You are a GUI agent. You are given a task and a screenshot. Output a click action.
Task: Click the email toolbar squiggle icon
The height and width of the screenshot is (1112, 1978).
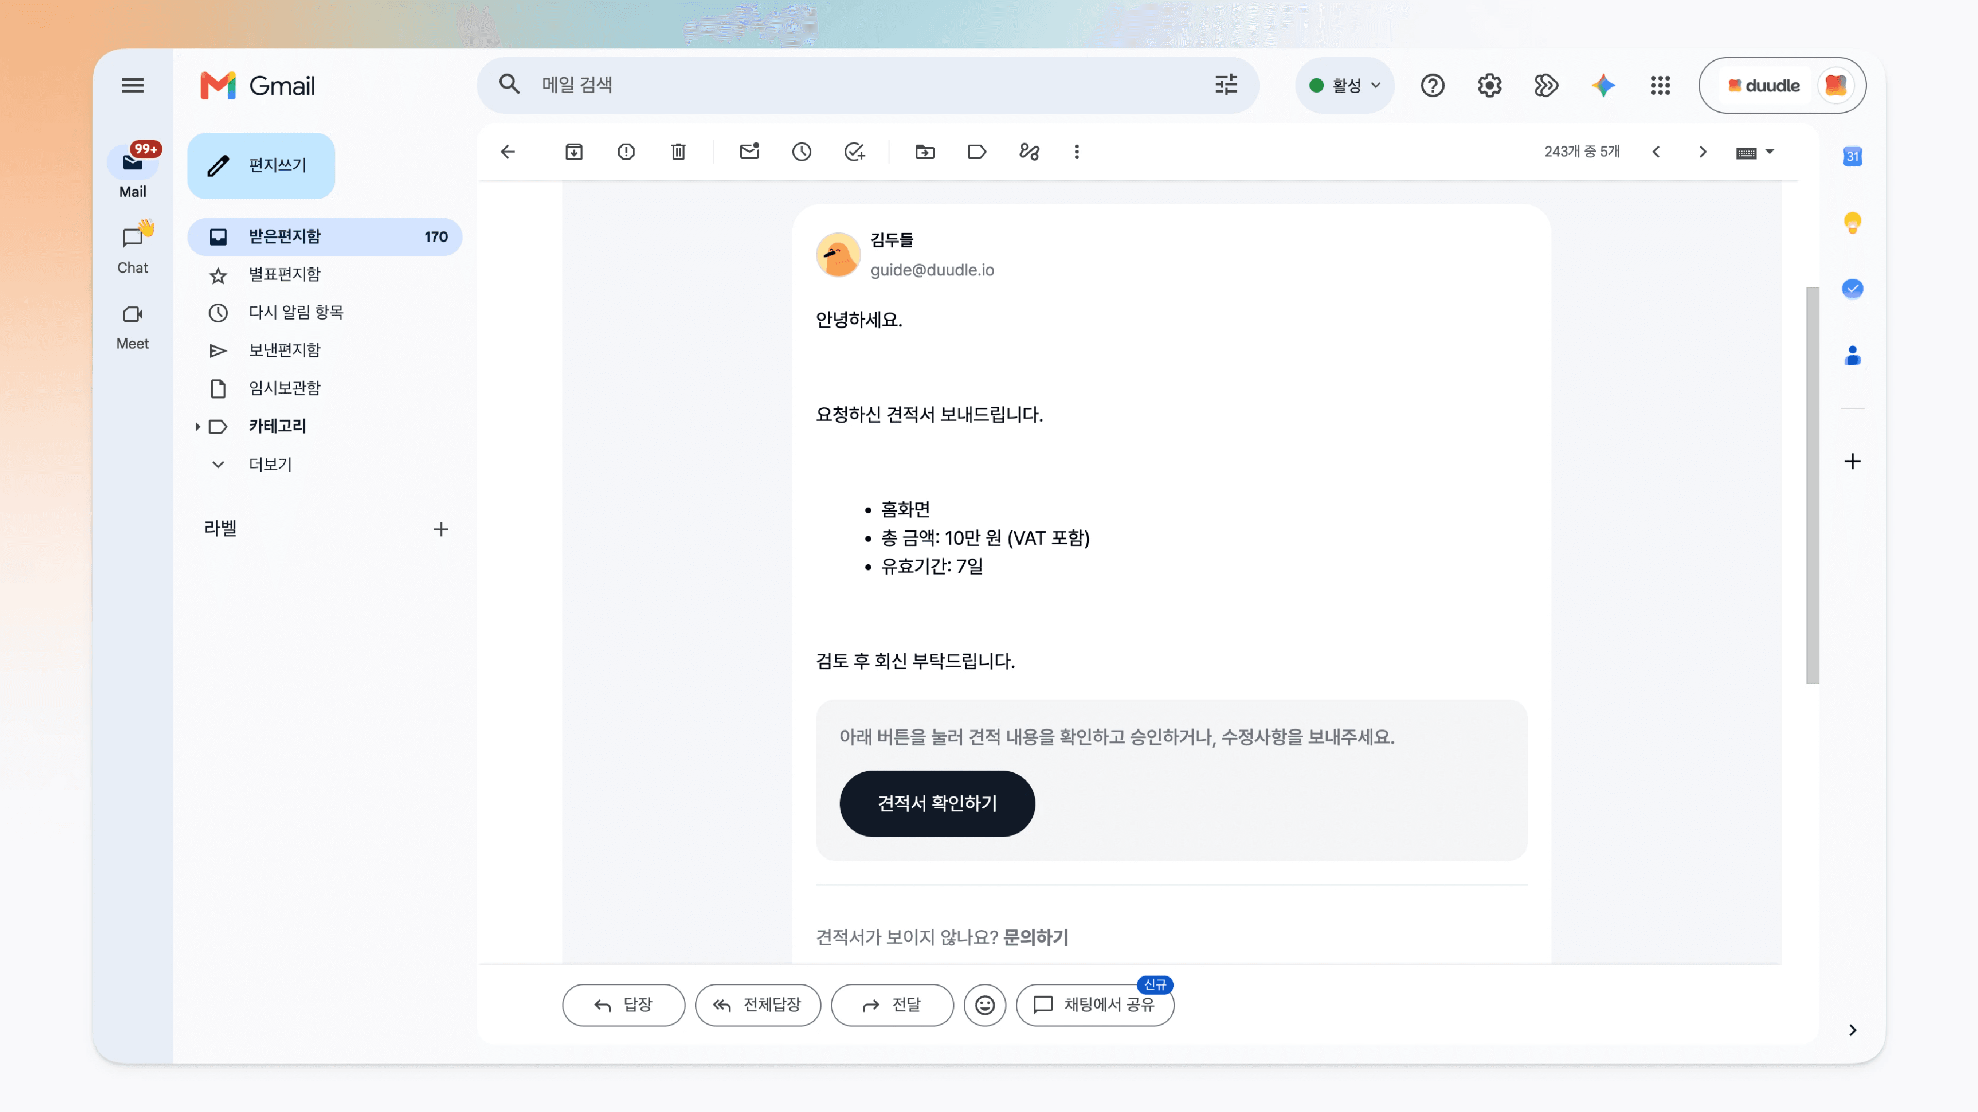[x=1029, y=152]
